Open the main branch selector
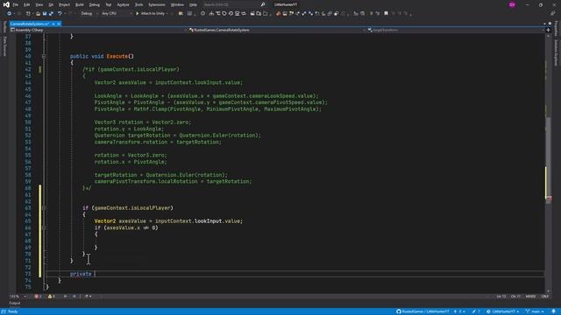The height and width of the screenshot is (315, 561). (x=535, y=311)
